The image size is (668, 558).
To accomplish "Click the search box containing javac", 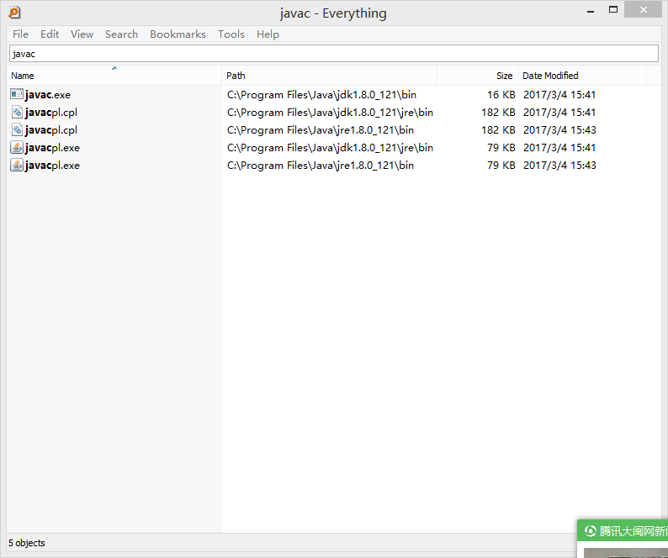I will click(334, 54).
